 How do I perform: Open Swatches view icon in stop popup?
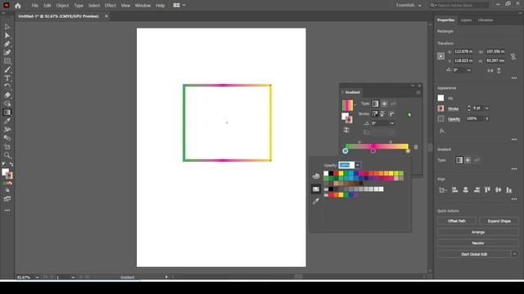click(316, 189)
